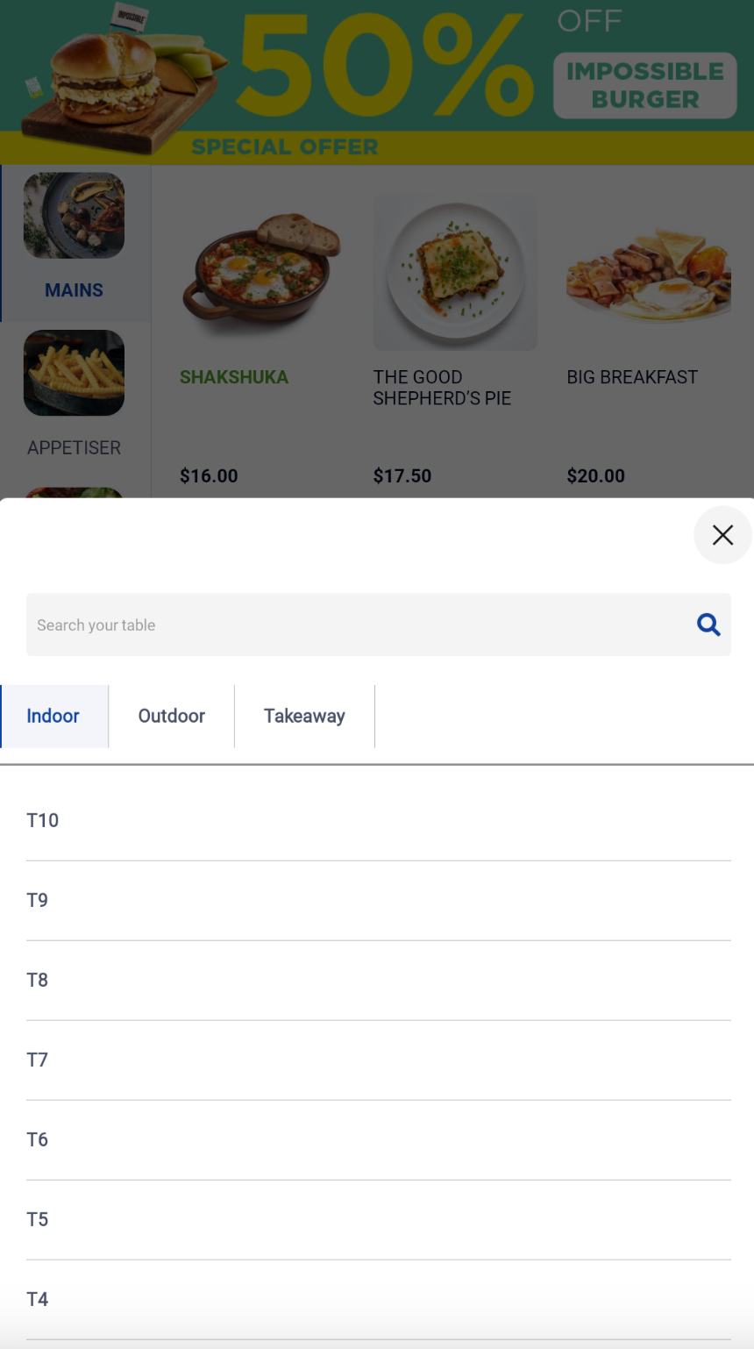Open the Takeaway tab

[x=304, y=716]
